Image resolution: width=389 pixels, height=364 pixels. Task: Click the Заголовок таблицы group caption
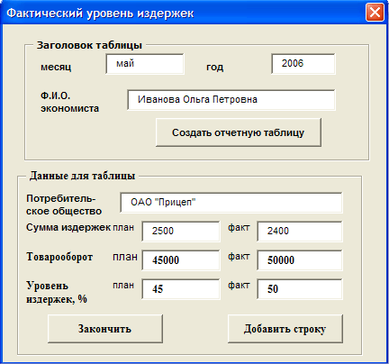coord(89,45)
